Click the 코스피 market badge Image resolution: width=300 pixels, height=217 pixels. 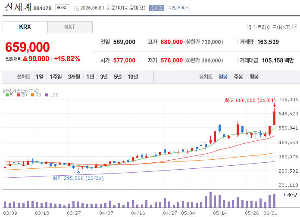(62, 8)
